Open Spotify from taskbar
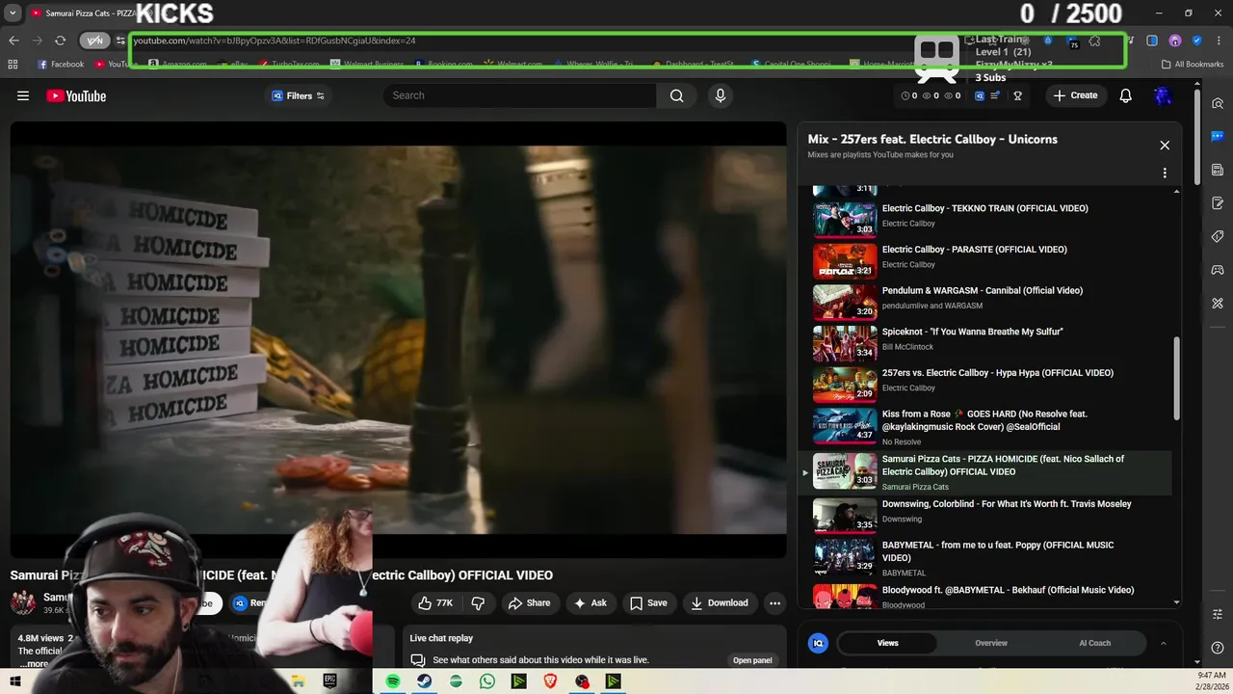1233x694 pixels. 393,681
